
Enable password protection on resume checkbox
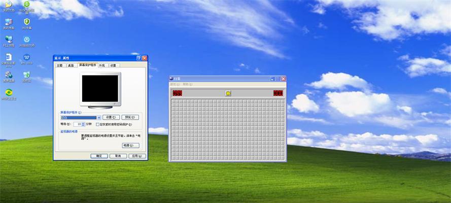click(x=97, y=124)
